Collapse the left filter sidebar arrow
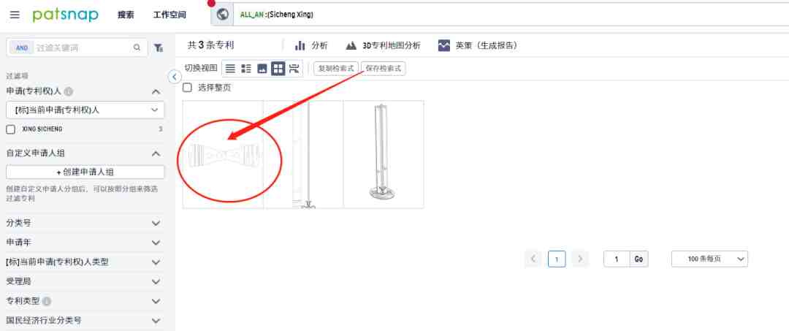 tap(174, 77)
